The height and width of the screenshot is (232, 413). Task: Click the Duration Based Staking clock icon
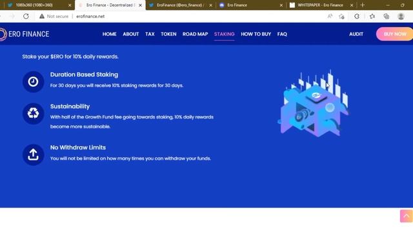pos(33,82)
